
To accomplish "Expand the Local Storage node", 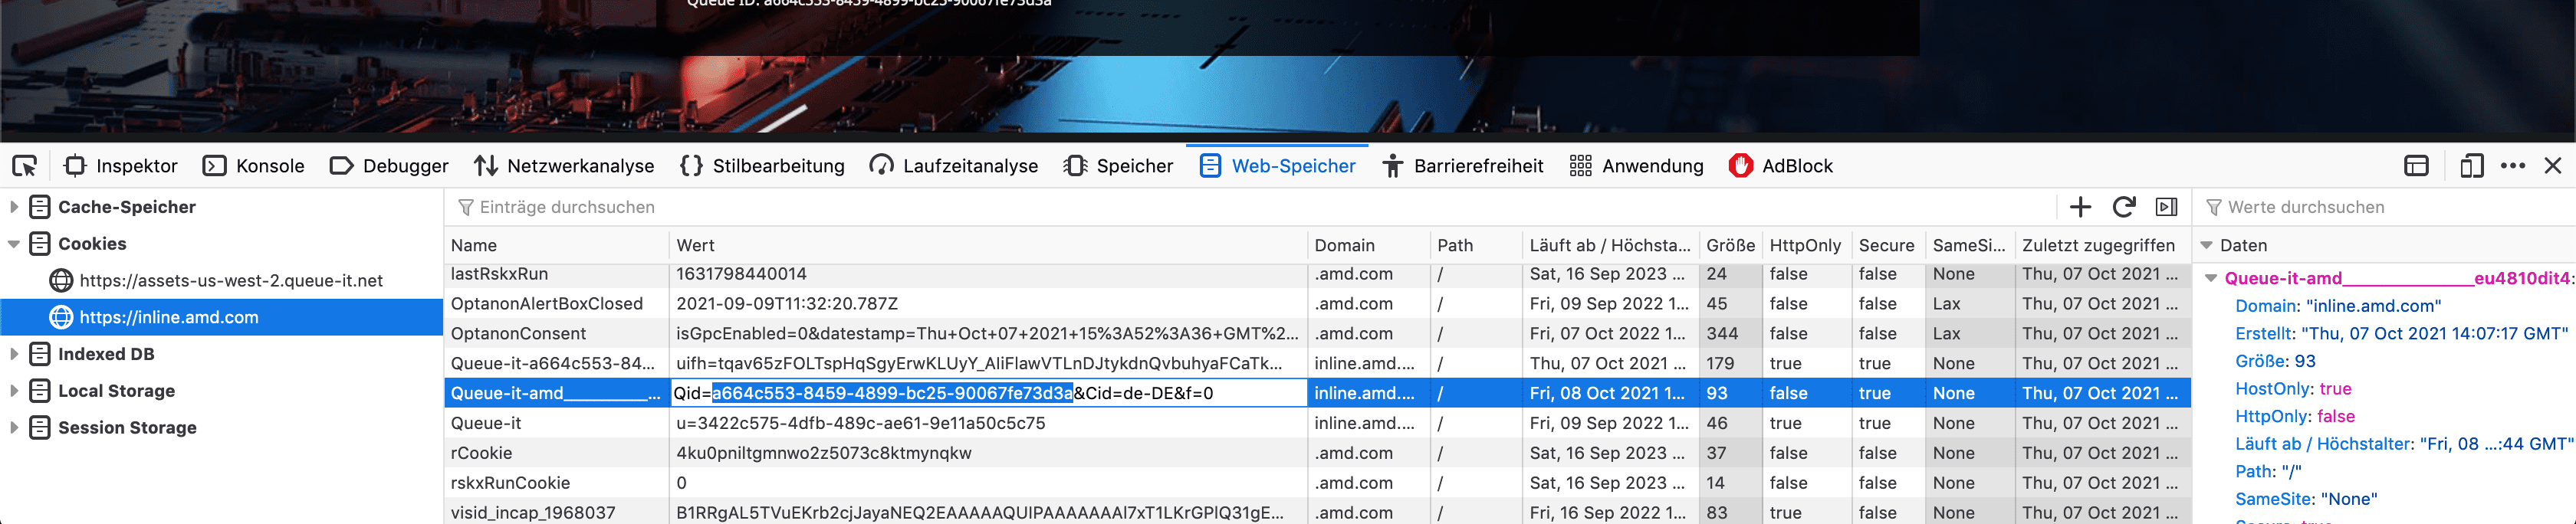I will click(14, 391).
